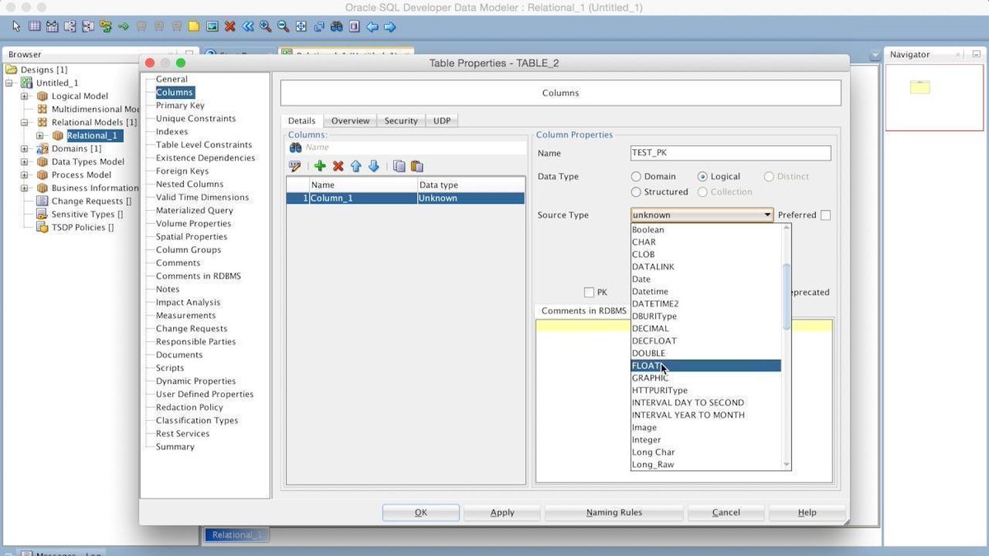The height and width of the screenshot is (556, 989).
Task: Choose the New View toolbar icon
Action: click(x=52, y=26)
